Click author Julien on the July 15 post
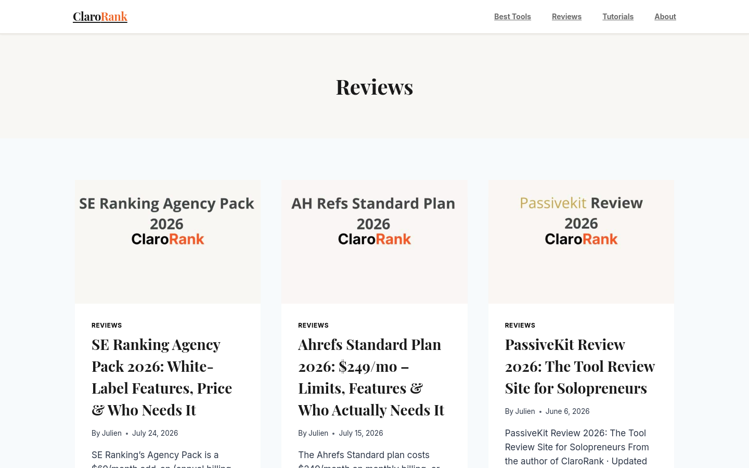The height and width of the screenshot is (468, 749). pyautogui.click(x=318, y=433)
